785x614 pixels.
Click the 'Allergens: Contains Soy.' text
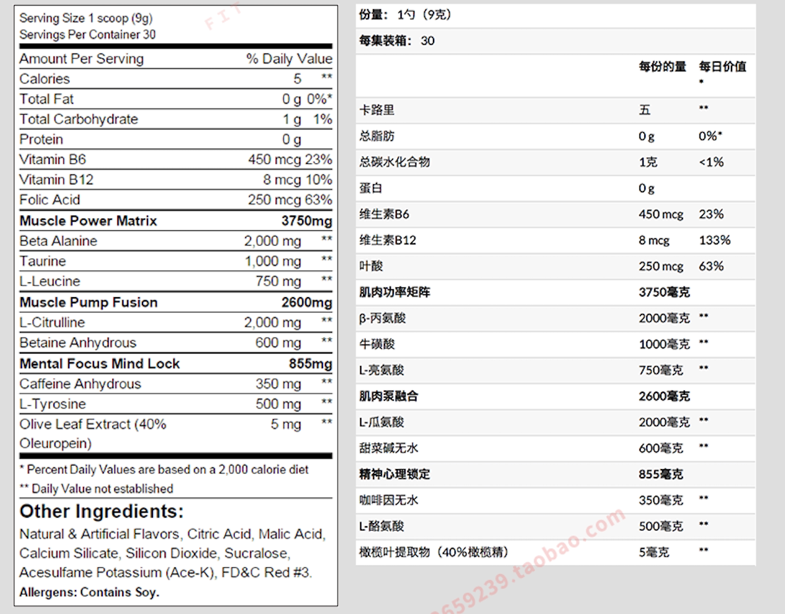click(x=89, y=593)
